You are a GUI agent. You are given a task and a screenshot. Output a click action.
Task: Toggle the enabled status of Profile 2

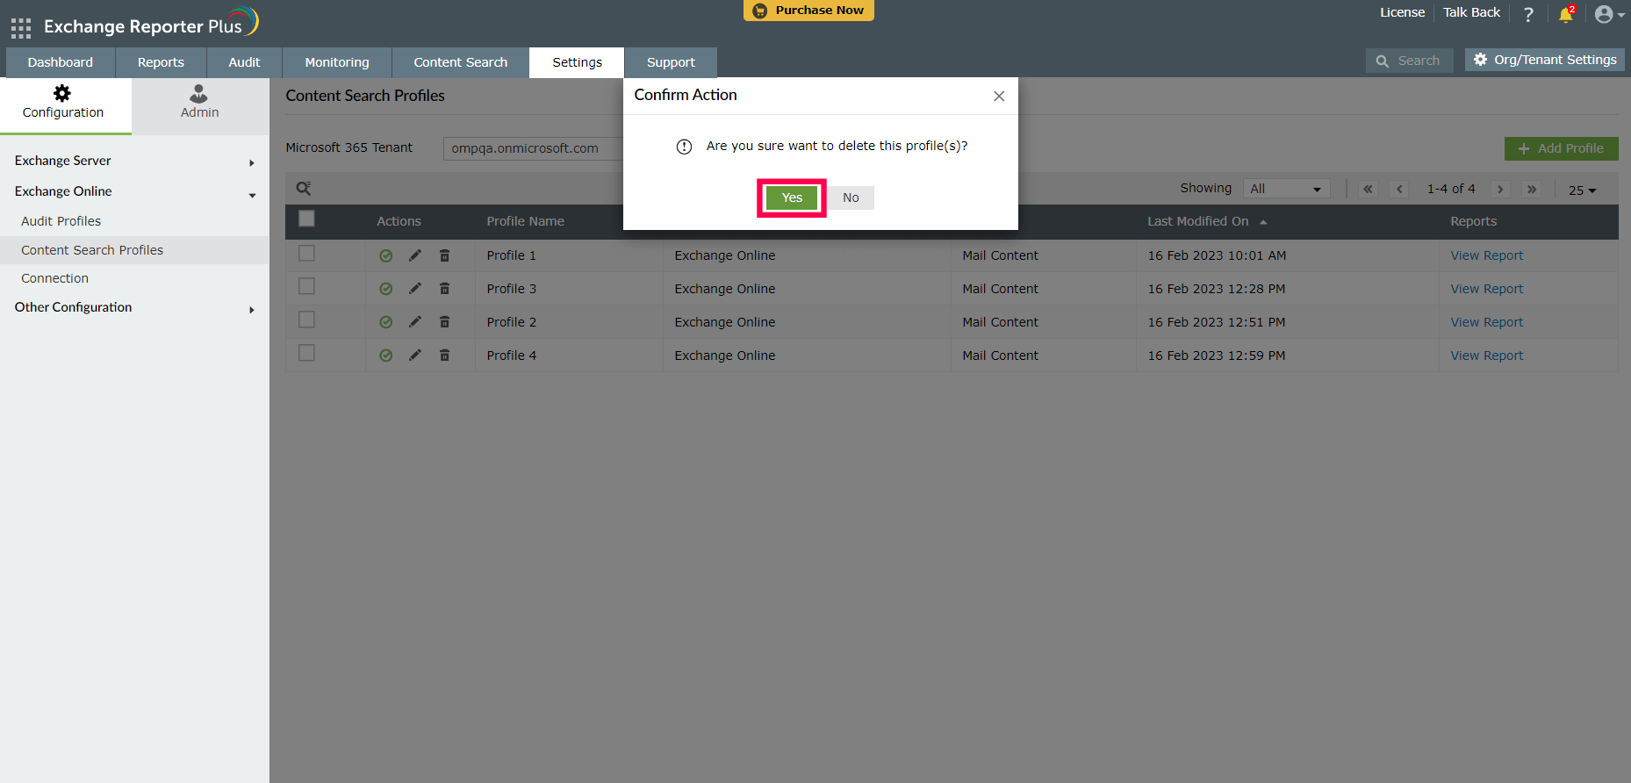tap(385, 322)
